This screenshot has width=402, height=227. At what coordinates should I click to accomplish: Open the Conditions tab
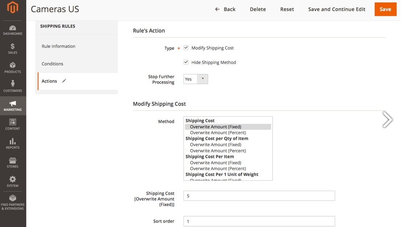[52, 64]
